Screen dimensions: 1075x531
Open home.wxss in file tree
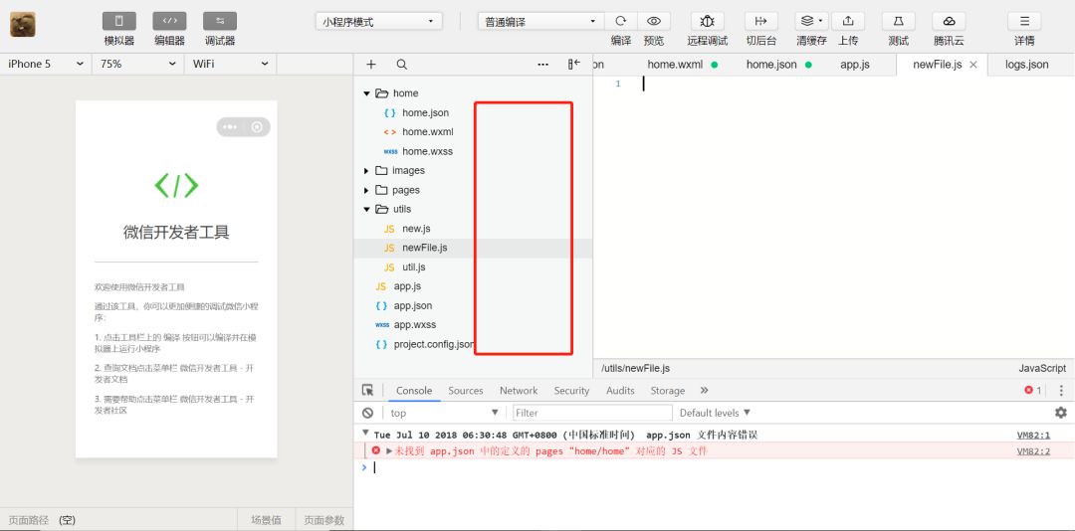(427, 151)
